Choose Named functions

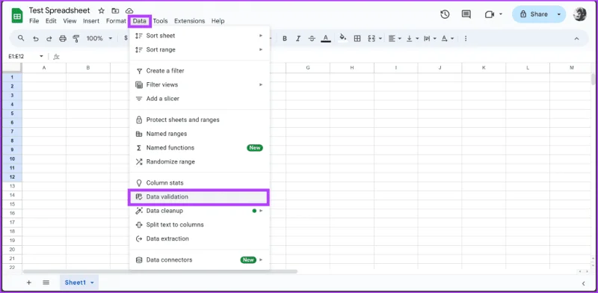pyautogui.click(x=200, y=148)
